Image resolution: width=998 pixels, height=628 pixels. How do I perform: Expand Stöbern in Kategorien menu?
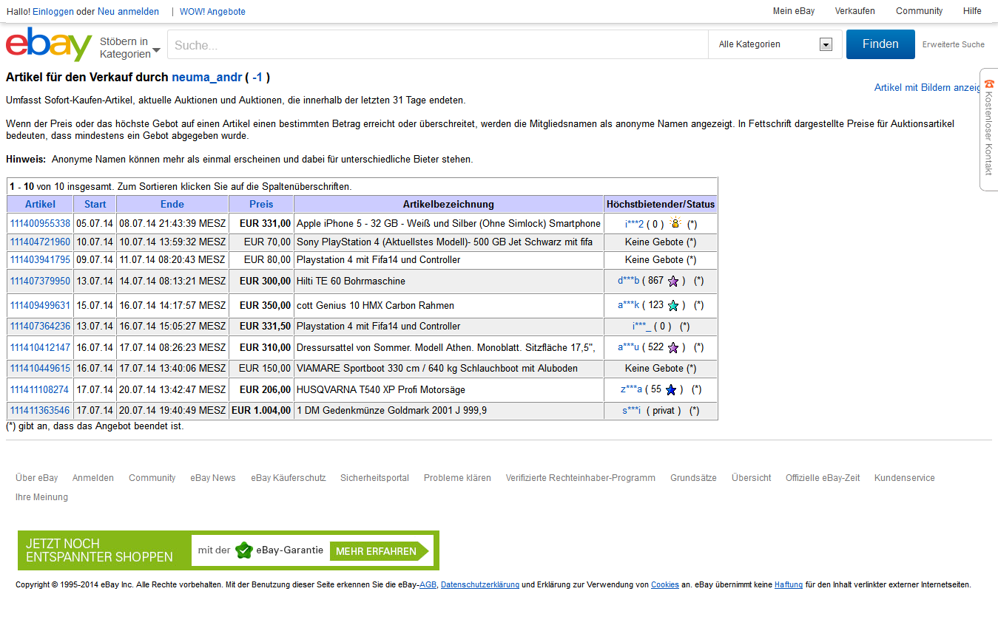pyautogui.click(x=130, y=48)
